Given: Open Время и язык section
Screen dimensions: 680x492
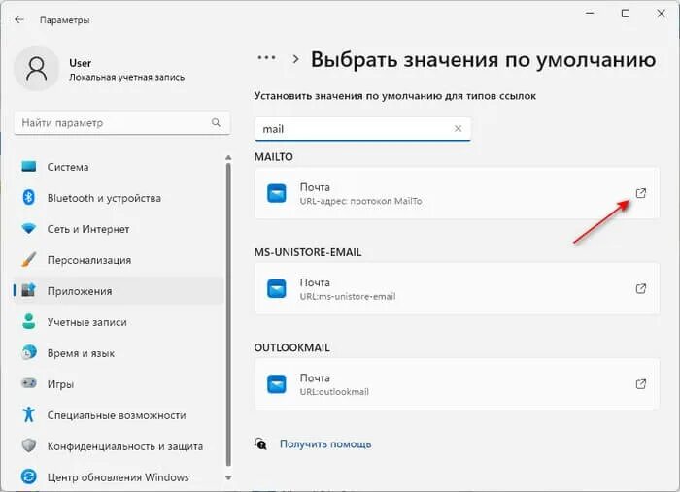Looking at the screenshot, I should tap(118, 353).
